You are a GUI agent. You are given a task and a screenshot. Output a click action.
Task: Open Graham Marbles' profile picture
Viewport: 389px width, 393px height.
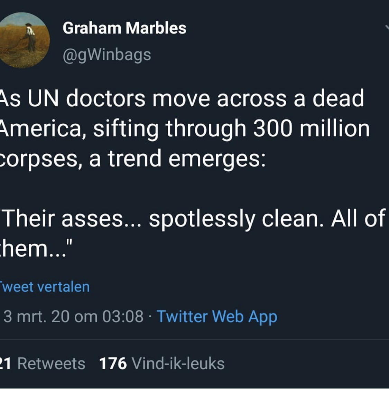point(24,40)
